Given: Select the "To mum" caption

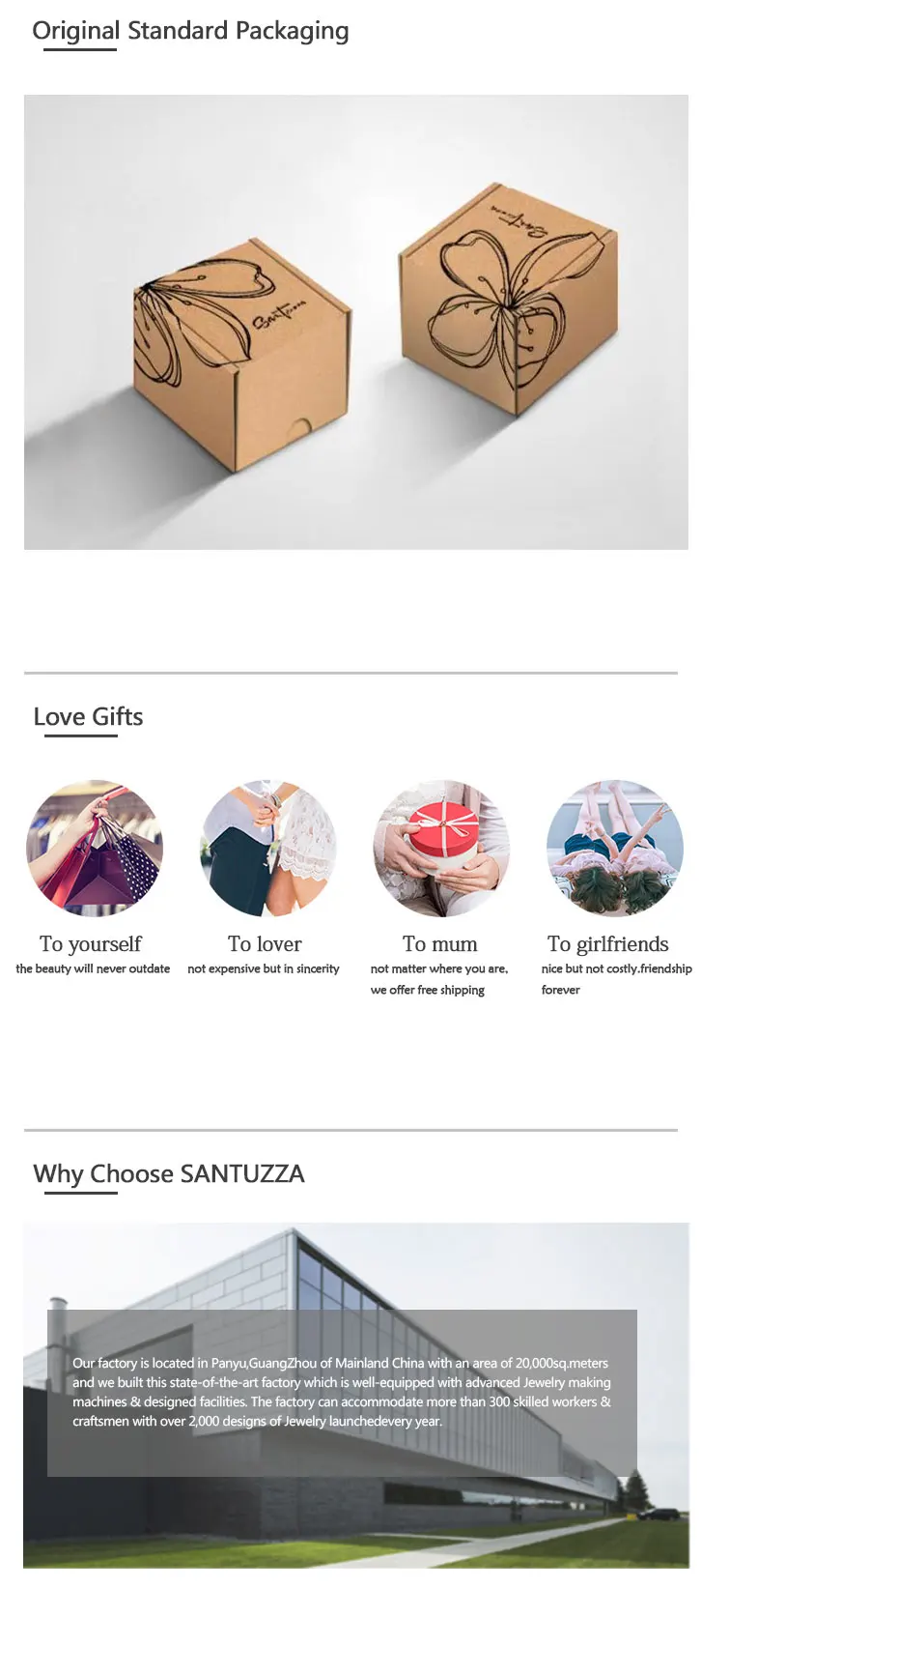Looking at the screenshot, I should 439,944.
